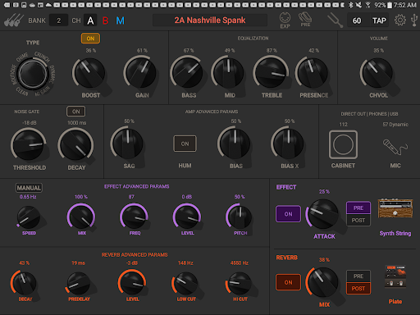The image size is (420, 315).
Task: Open the Bank number selector
Action: [x=58, y=21]
